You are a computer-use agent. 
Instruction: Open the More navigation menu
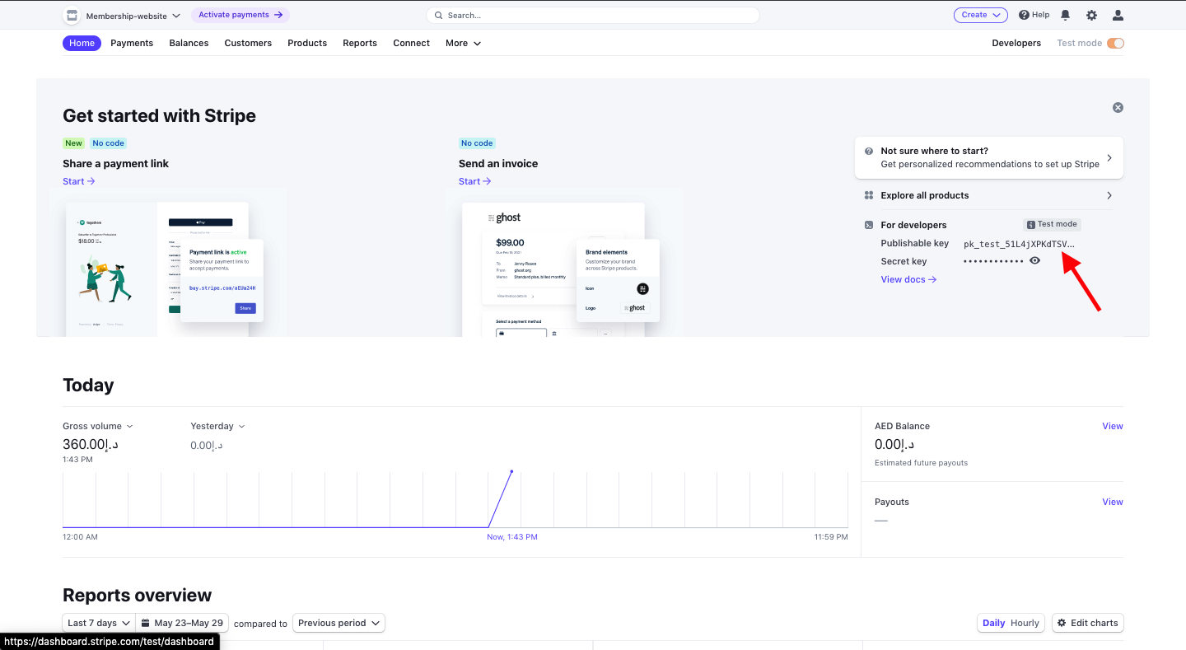tap(463, 43)
